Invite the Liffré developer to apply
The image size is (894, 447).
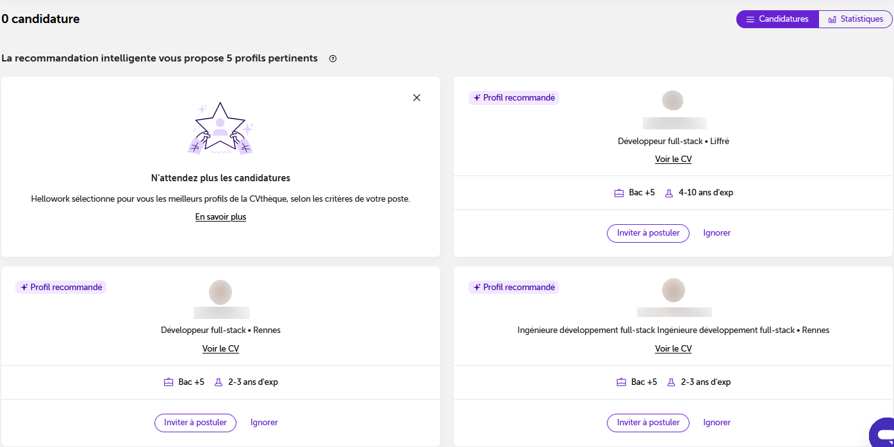648,233
